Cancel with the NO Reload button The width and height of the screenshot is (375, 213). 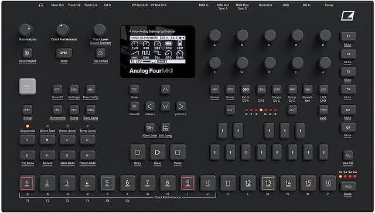point(134,106)
